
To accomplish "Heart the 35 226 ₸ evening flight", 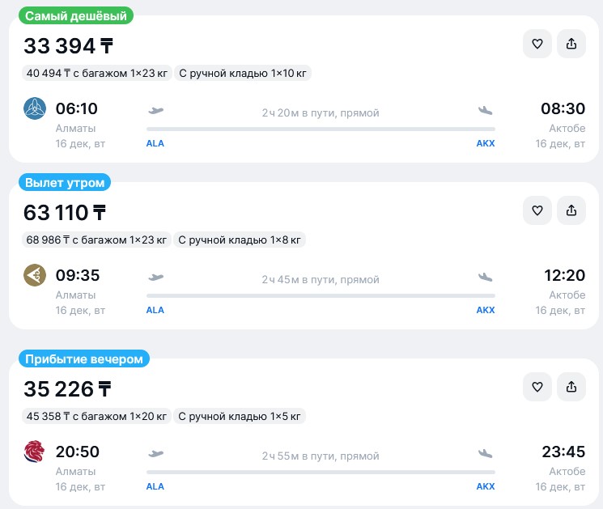I will (537, 387).
